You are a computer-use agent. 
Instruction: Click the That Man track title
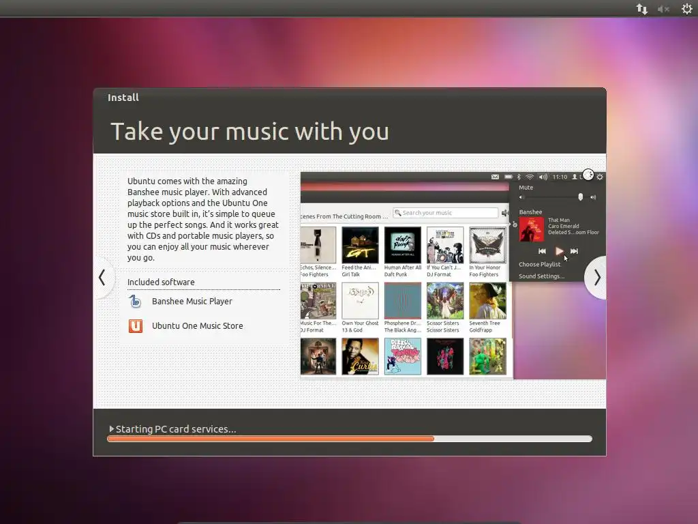[x=559, y=220]
